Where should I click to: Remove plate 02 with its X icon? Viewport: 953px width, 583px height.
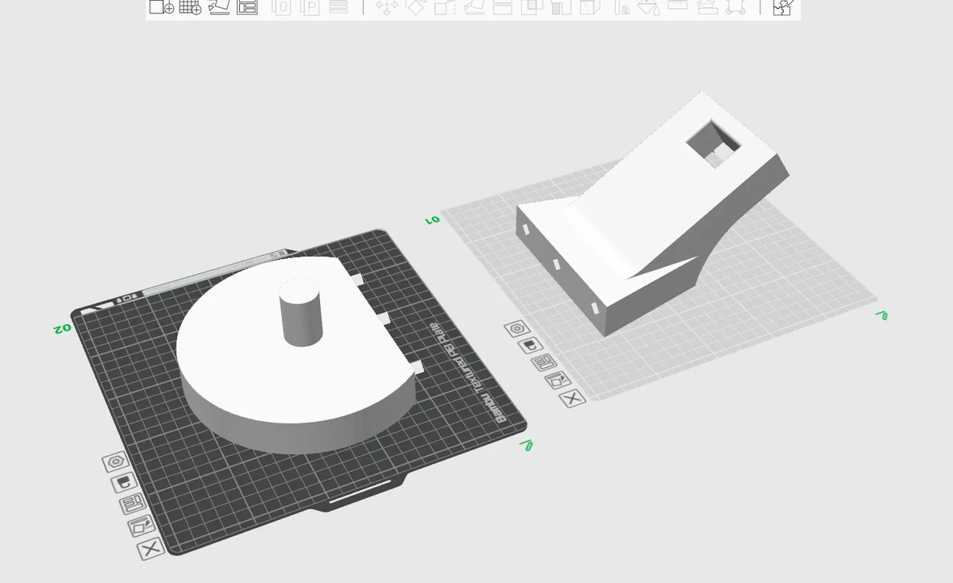coord(150,547)
